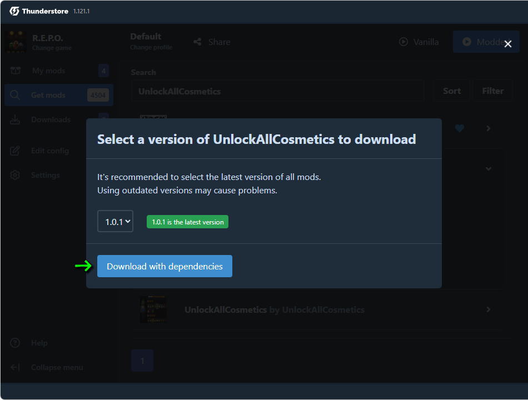Click Change profile under Default
This screenshot has width=528, height=400.
151,47
